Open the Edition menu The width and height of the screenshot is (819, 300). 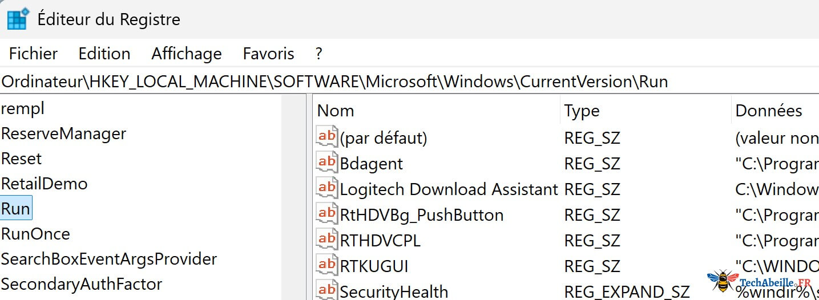tap(104, 54)
